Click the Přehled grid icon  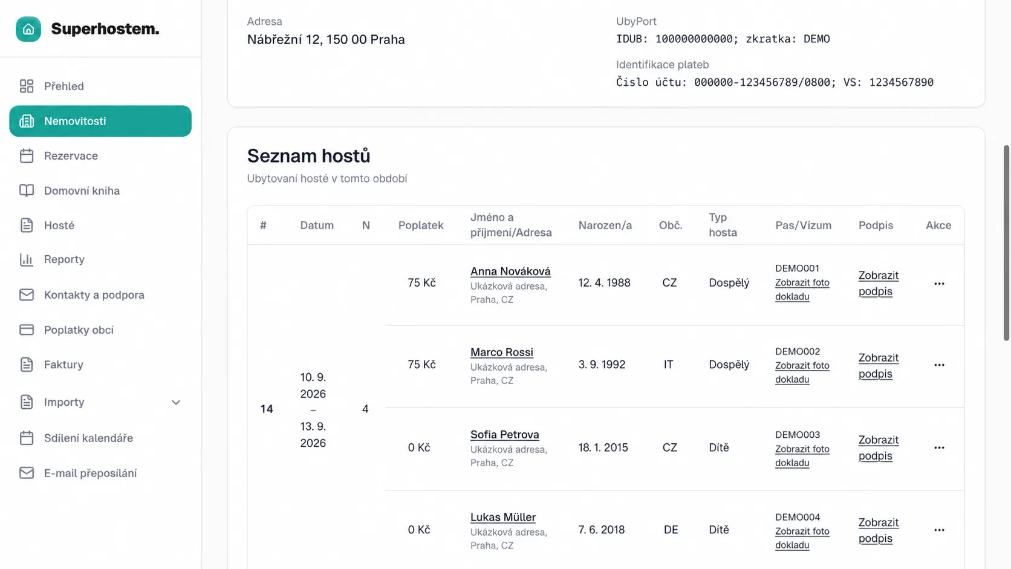[27, 86]
